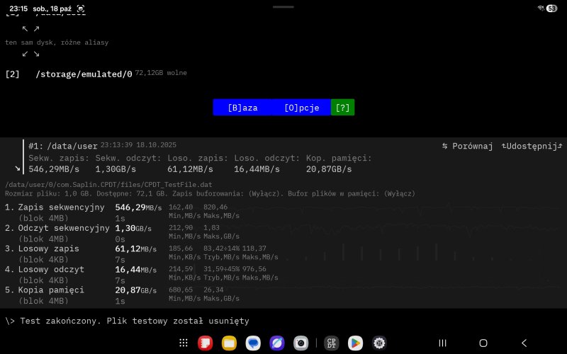The height and width of the screenshot is (354, 567).
Task: Open the Settings gear app
Action: pyautogui.click(x=379, y=343)
